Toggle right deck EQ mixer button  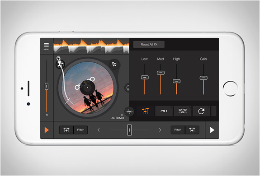point(192,130)
